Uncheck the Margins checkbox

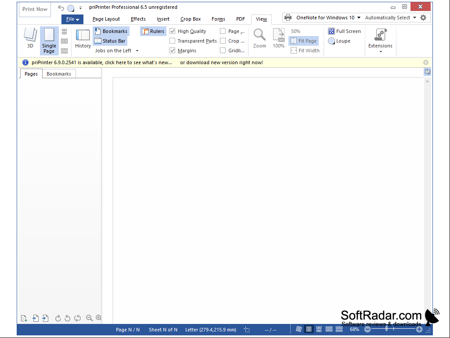(173, 51)
